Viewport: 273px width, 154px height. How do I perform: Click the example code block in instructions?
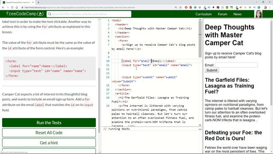[x=49, y=68]
